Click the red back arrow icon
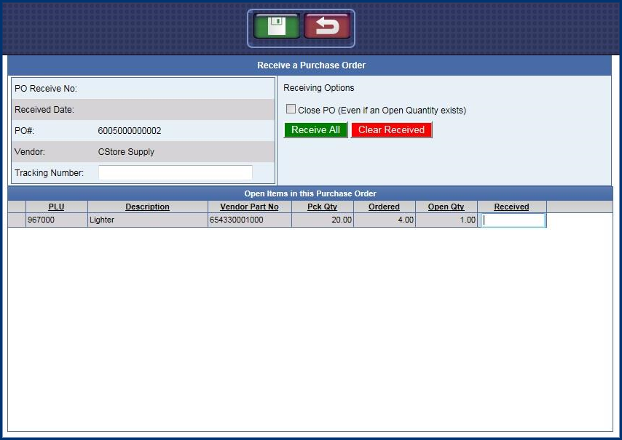 327,26
